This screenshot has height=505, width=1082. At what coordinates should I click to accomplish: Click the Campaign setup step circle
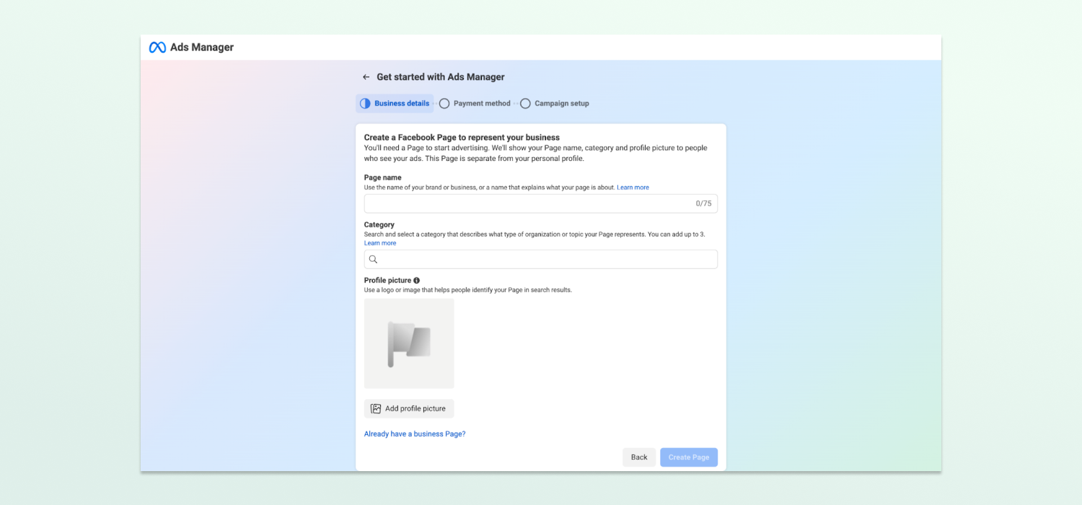coord(525,104)
